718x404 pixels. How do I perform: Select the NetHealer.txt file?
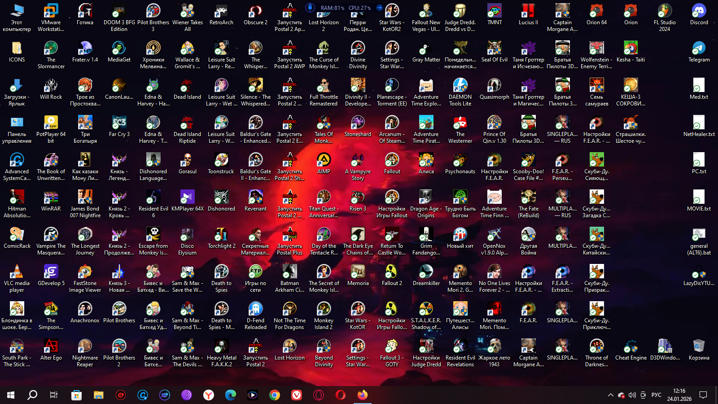click(699, 126)
